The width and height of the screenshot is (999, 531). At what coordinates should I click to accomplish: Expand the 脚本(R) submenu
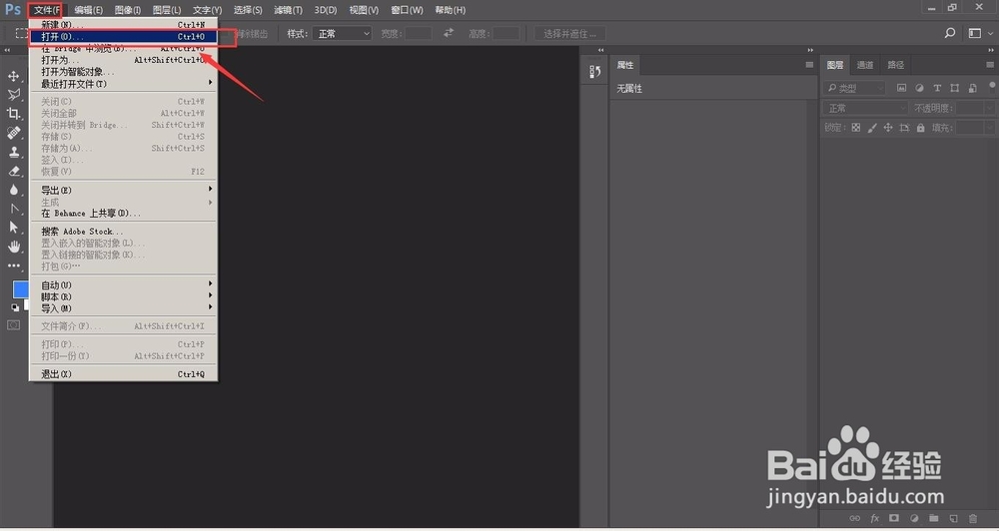(x=124, y=296)
